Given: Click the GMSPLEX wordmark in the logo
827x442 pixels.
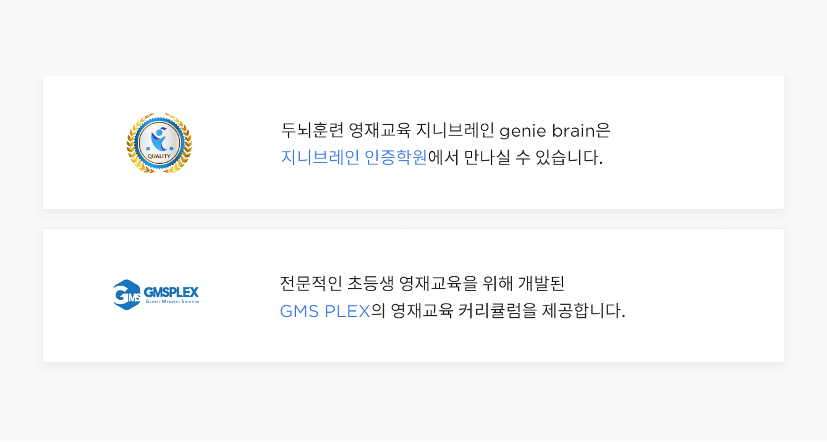Looking at the screenshot, I should pos(171,291).
